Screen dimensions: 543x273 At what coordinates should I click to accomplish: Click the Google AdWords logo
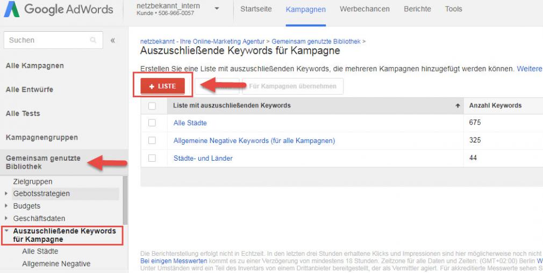pos(58,9)
